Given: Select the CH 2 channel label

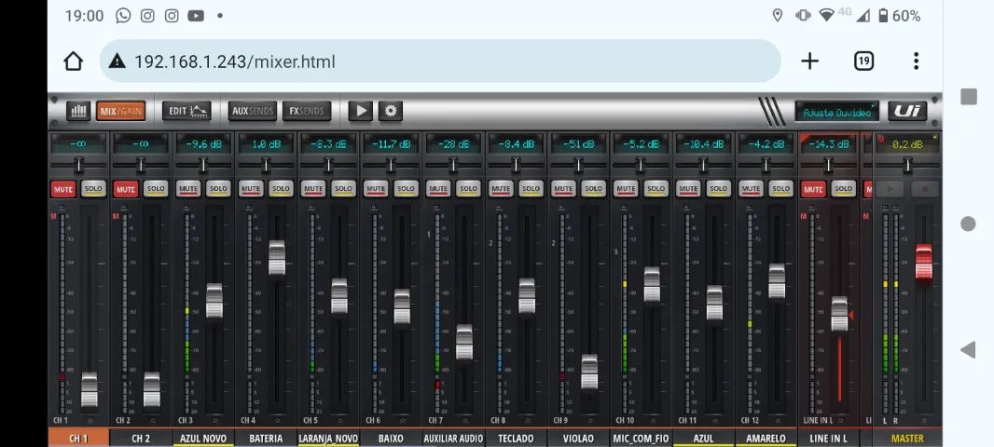Looking at the screenshot, I should coord(141,438).
